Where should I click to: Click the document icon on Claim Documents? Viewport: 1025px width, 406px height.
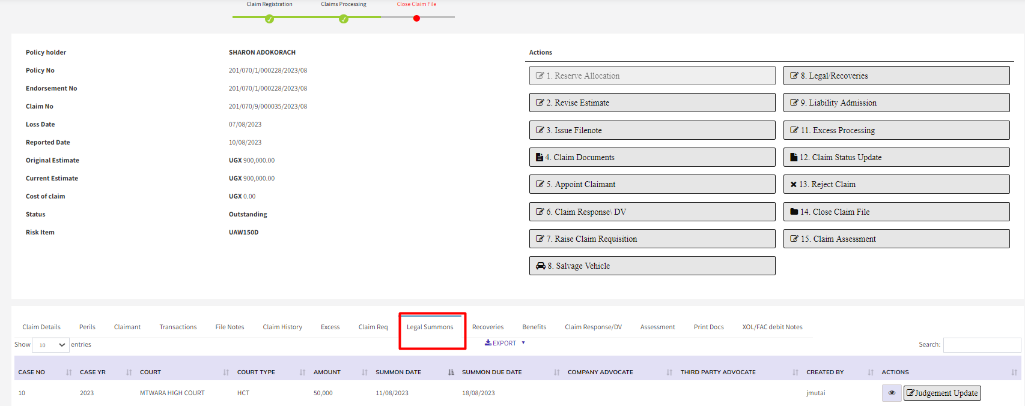pos(540,157)
